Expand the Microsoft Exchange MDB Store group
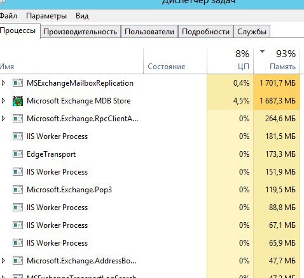 (x=3, y=101)
